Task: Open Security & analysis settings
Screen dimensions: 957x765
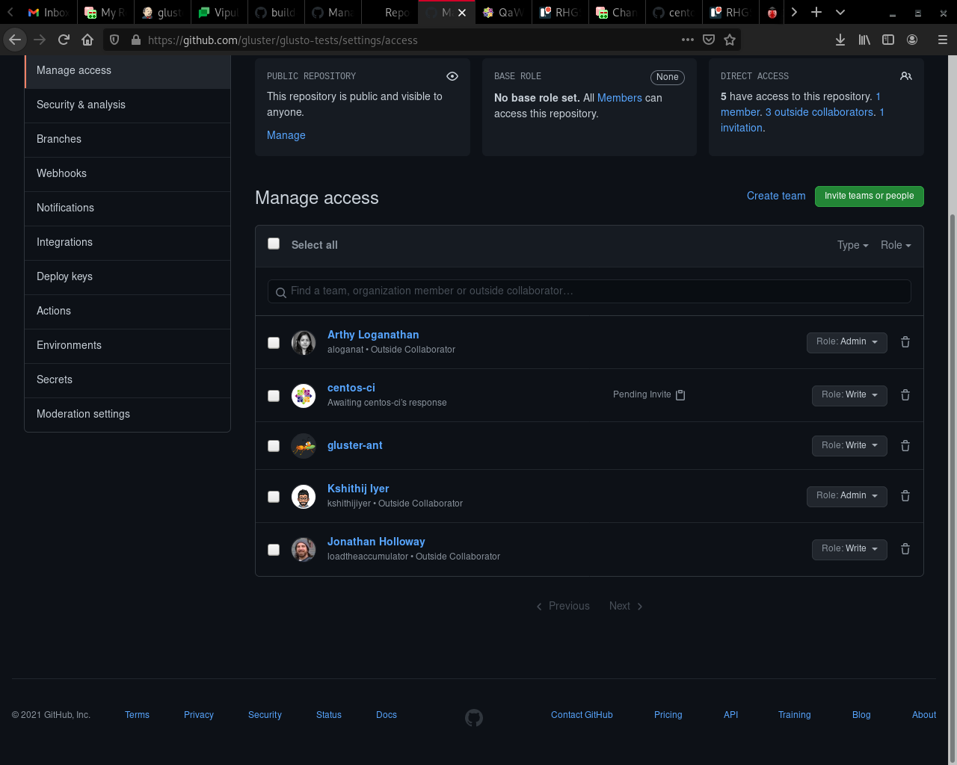Action: click(128, 105)
